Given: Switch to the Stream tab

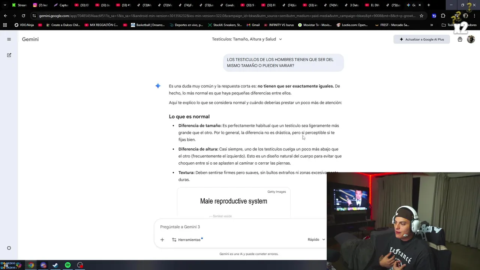Looking at the screenshot, I should pyautogui.click(x=19, y=5).
